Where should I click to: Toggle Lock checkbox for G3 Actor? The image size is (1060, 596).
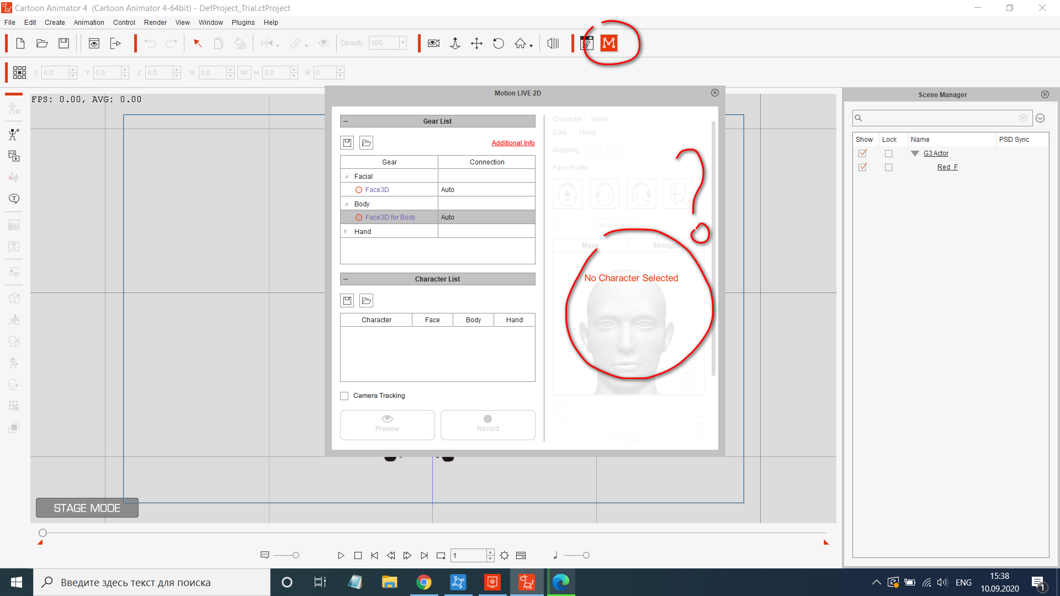(888, 153)
